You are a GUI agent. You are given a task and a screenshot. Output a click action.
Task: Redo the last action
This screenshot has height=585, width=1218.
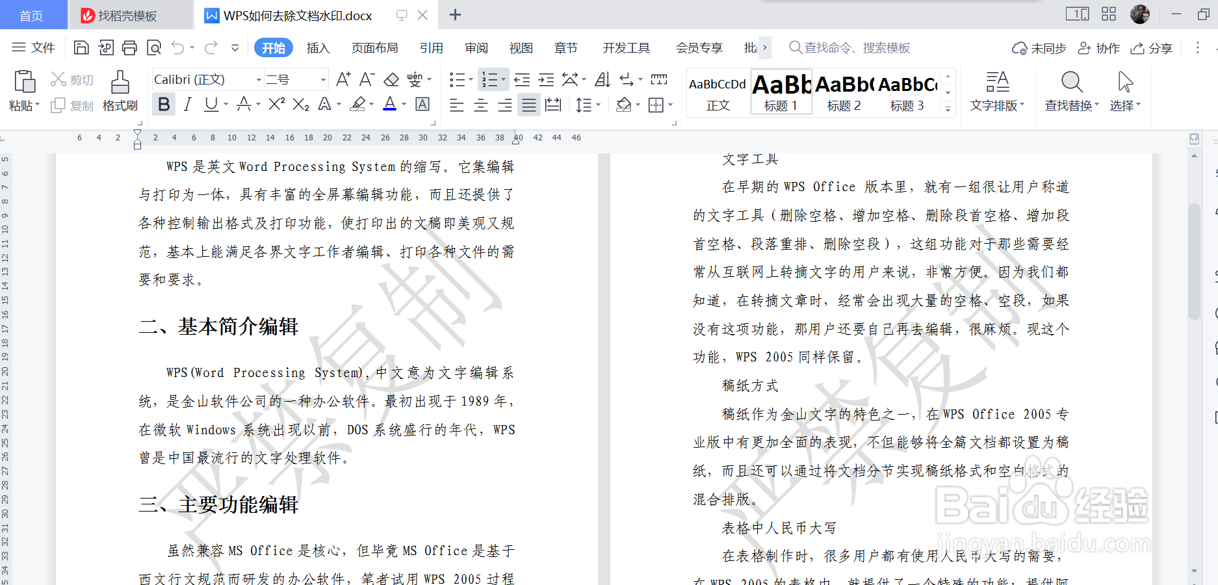pyautogui.click(x=211, y=47)
